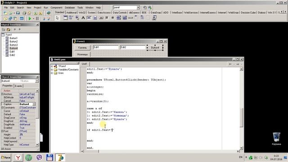The height and width of the screenshot is (162, 288).
Task: Select Edit2 in the Object TreeView
Action: pos(12,55)
